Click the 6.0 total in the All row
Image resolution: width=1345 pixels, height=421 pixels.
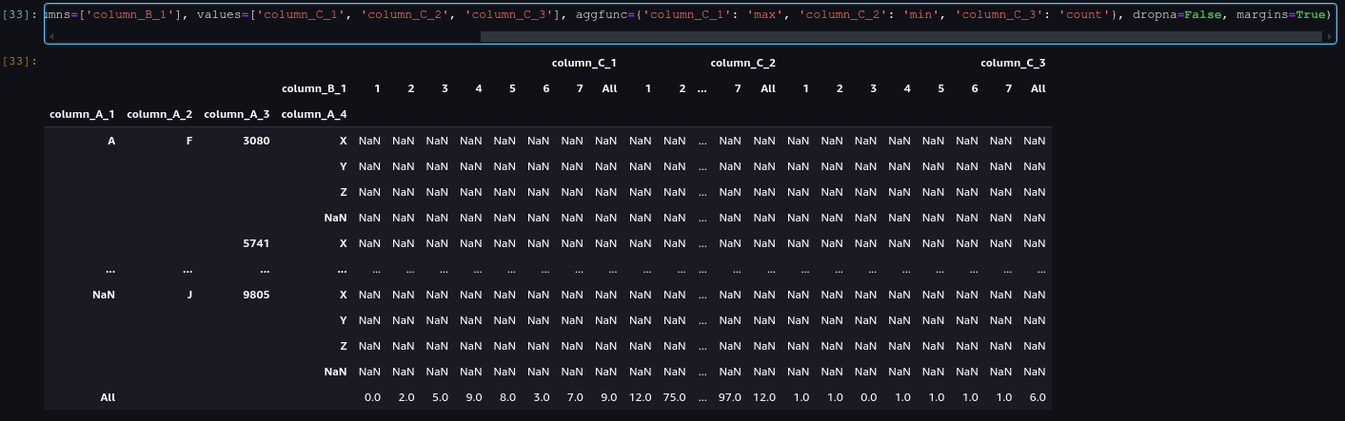coord(1038,397)
